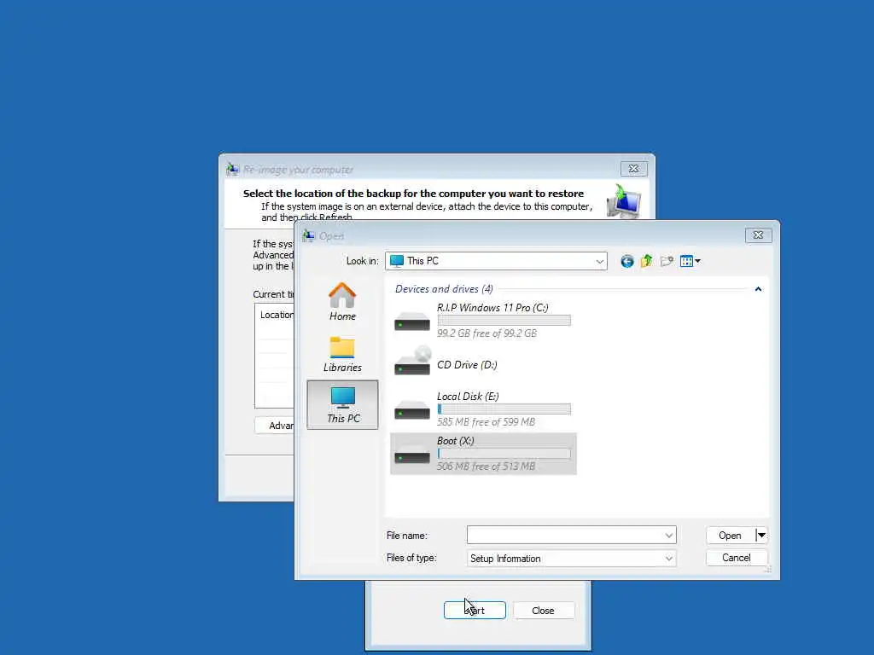The image size is (874, 655).
Task: Collapse the Devices and drives group
Action: coord(758,289)
